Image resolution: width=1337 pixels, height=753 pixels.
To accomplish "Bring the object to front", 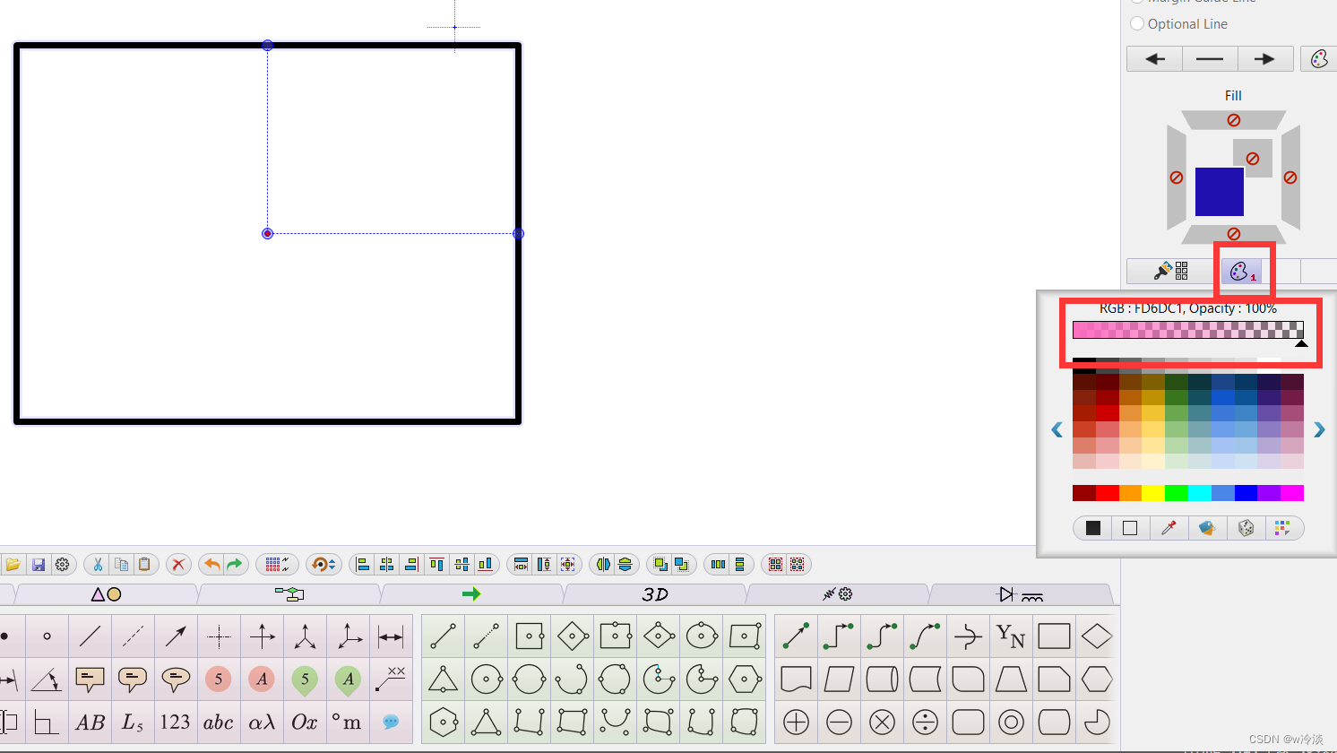I will [660, 565].
